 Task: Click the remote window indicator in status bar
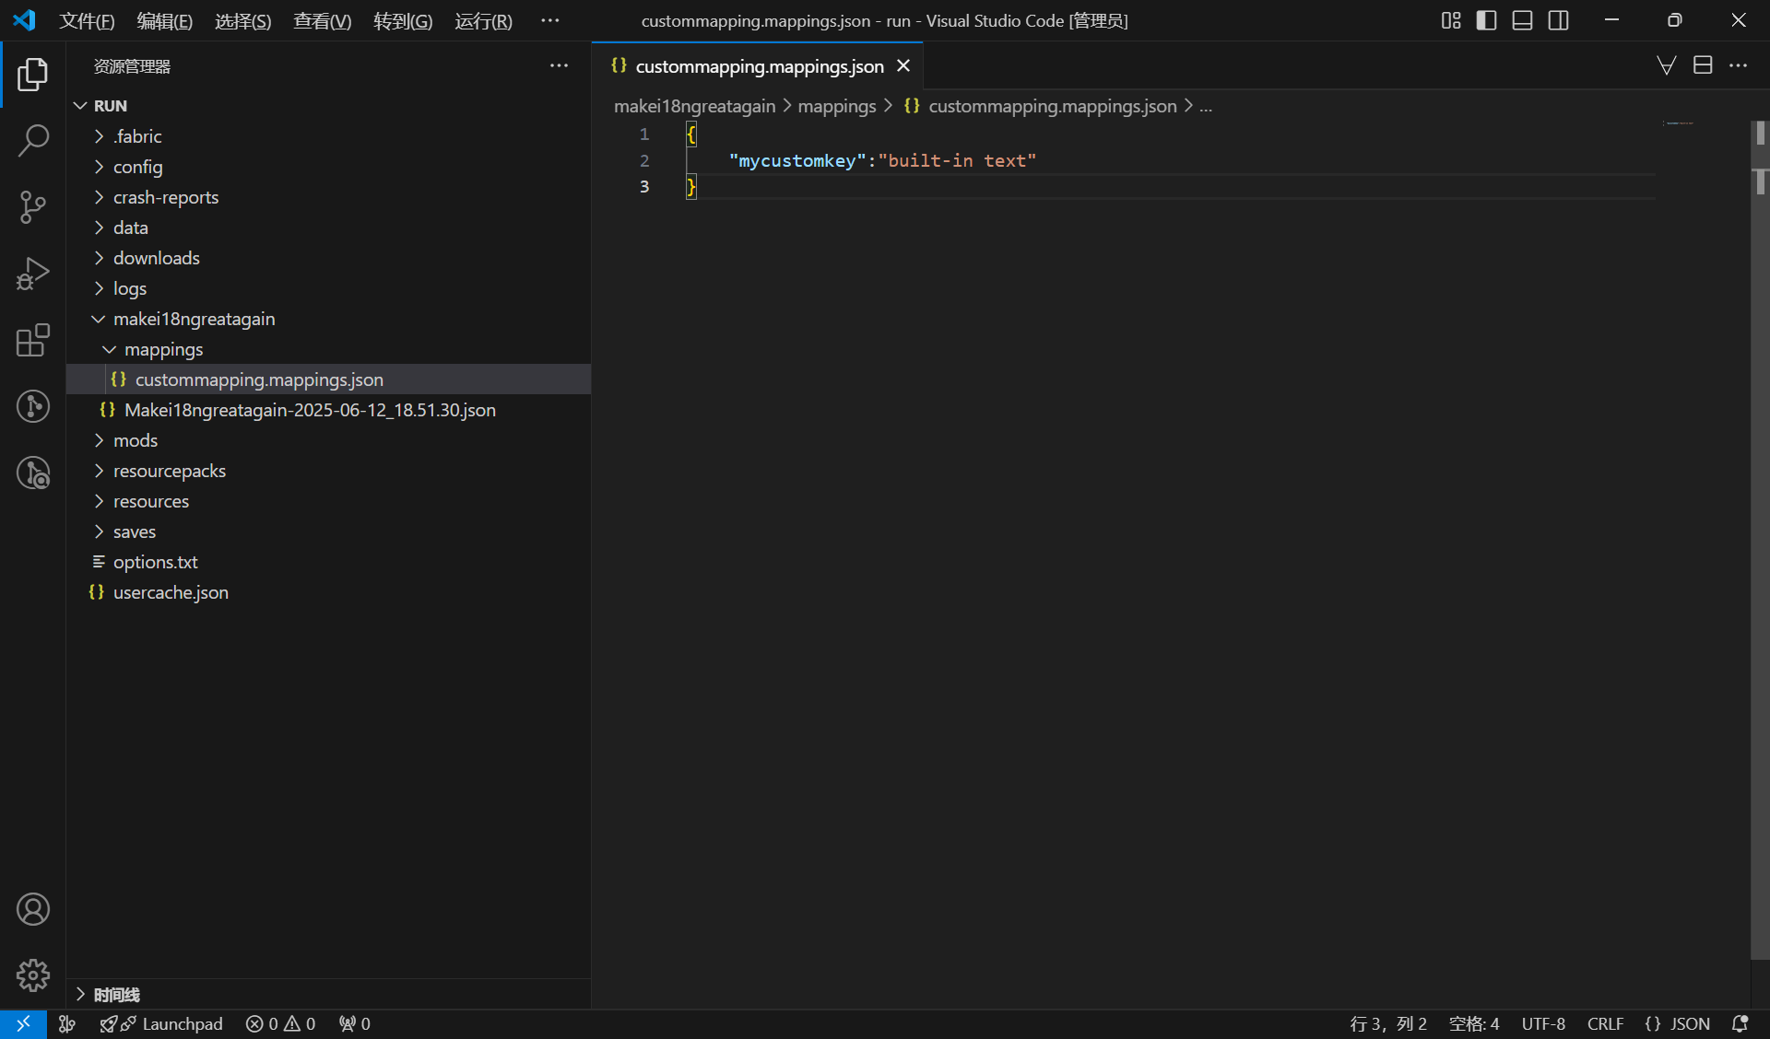[23, 1024]
